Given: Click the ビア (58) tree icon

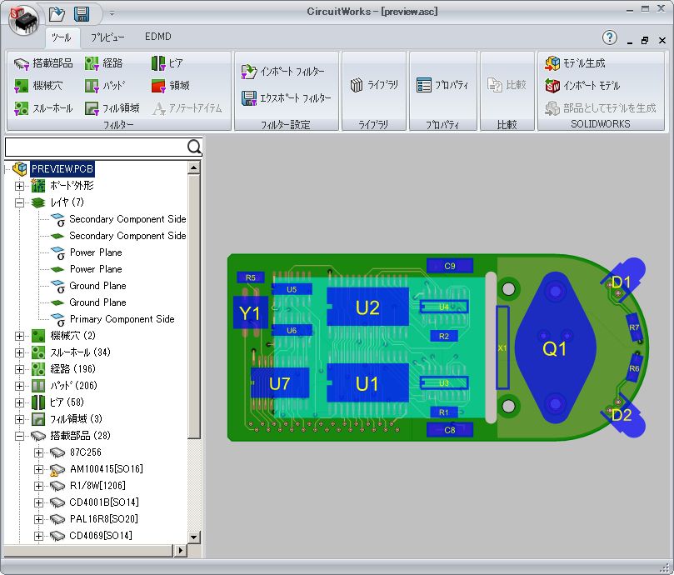Looking at the screenshot, I should point(38,402).
